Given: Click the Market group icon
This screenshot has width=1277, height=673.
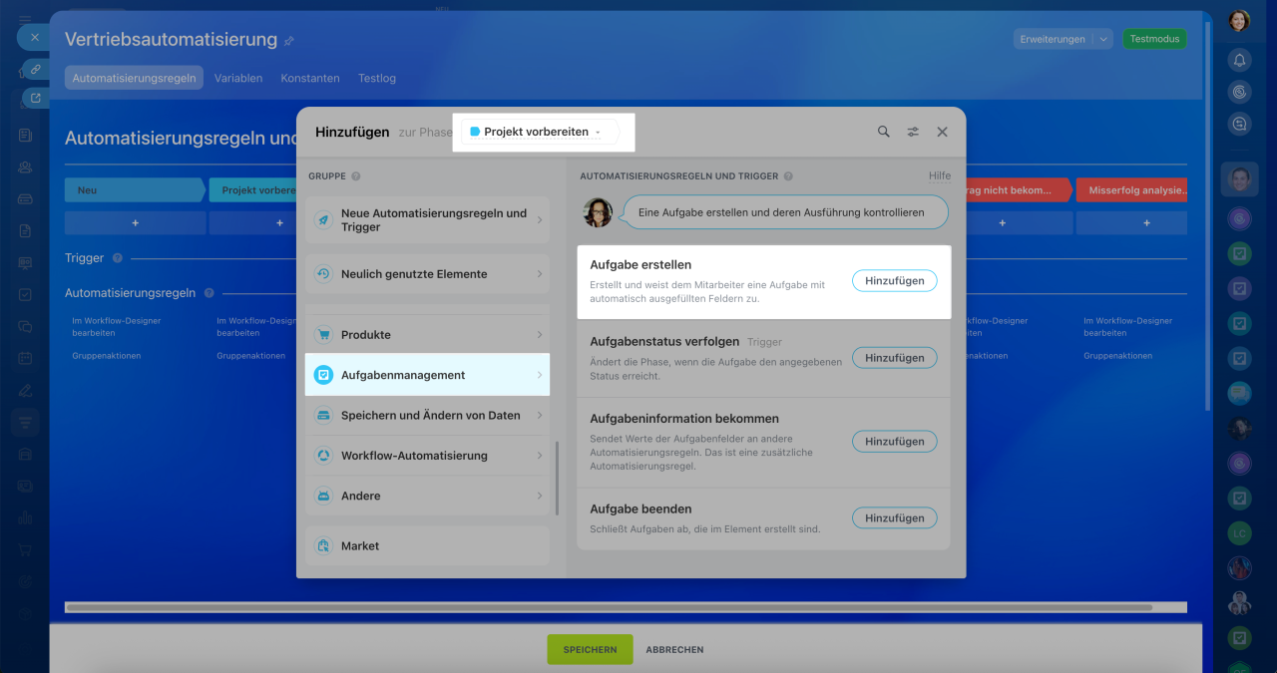Looking at the screenshot, I should click(x=323, y=546).
